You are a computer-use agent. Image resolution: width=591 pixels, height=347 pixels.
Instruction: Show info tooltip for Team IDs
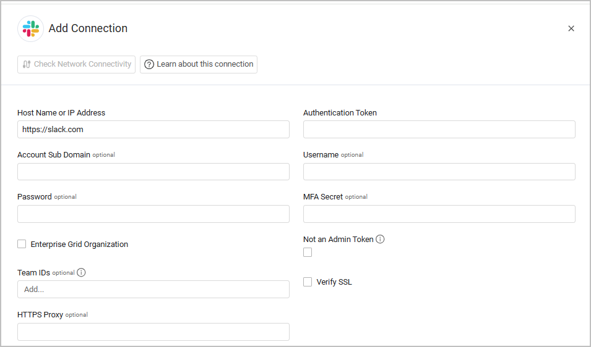pyautogui.click(x=81, y=272)
